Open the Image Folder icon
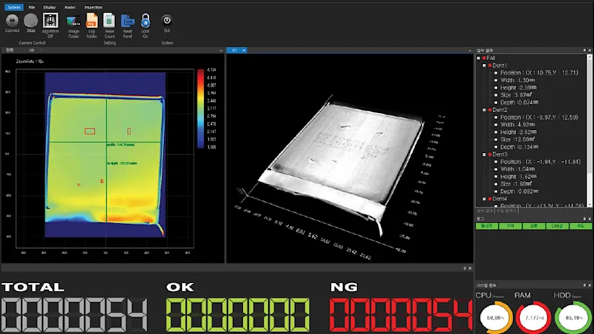 (x=74, y=21)
